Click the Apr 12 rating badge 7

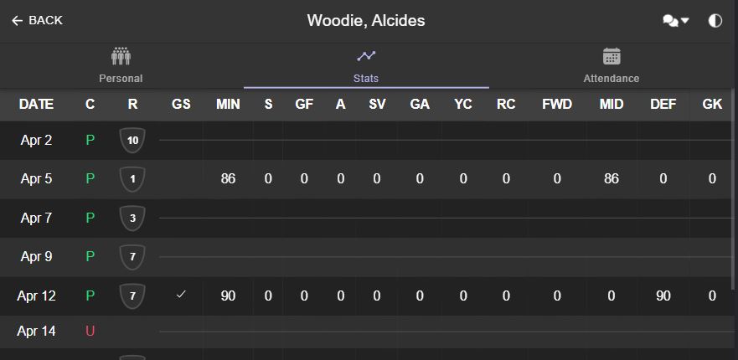coord(132,296)
